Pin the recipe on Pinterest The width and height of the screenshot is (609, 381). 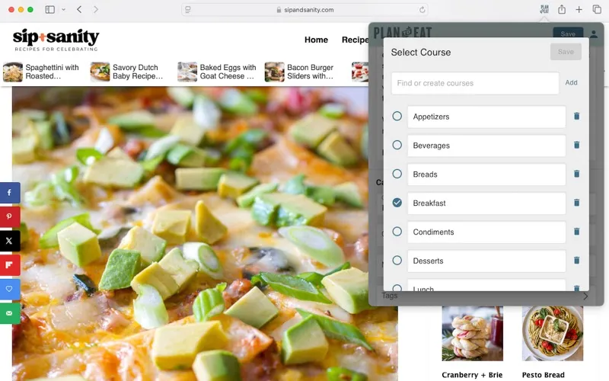coord(9,216)
